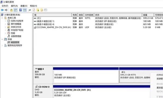Click the Up one level folder icon

click(x=11, y=10)
